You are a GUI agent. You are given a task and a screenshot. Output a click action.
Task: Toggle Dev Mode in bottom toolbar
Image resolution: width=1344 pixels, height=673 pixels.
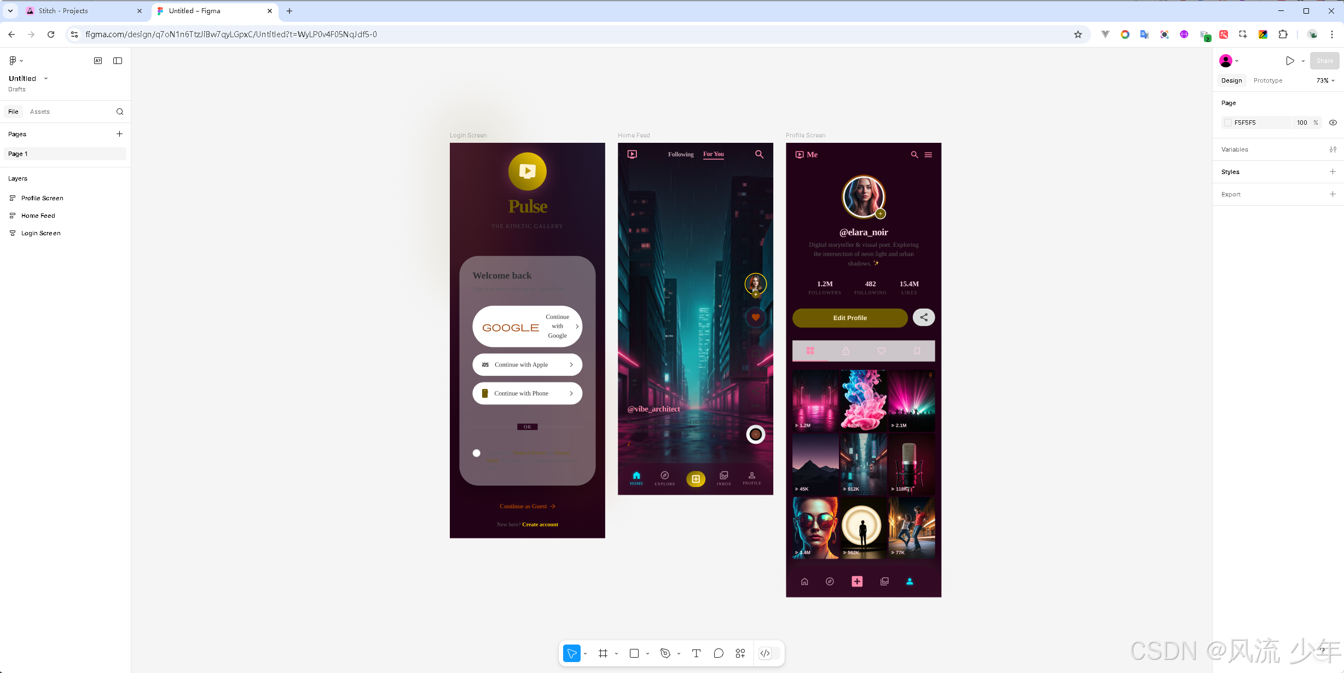[x=766, y=653]
